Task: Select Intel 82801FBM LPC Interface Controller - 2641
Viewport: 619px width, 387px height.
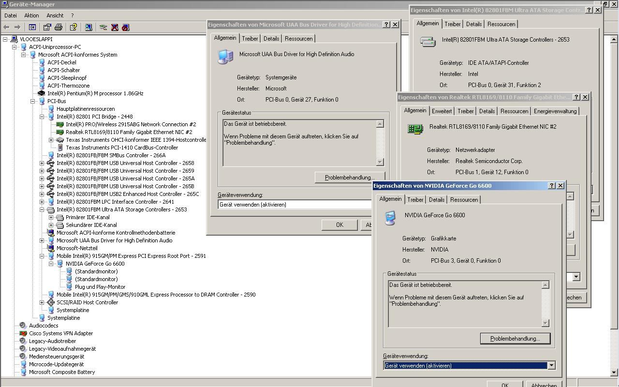Action: (115, 202)
